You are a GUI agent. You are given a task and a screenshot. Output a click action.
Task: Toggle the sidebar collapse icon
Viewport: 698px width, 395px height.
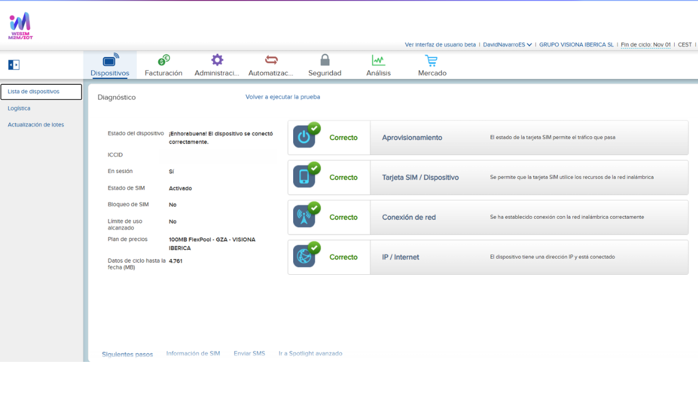pyautogui.click(x=14, y=64)
